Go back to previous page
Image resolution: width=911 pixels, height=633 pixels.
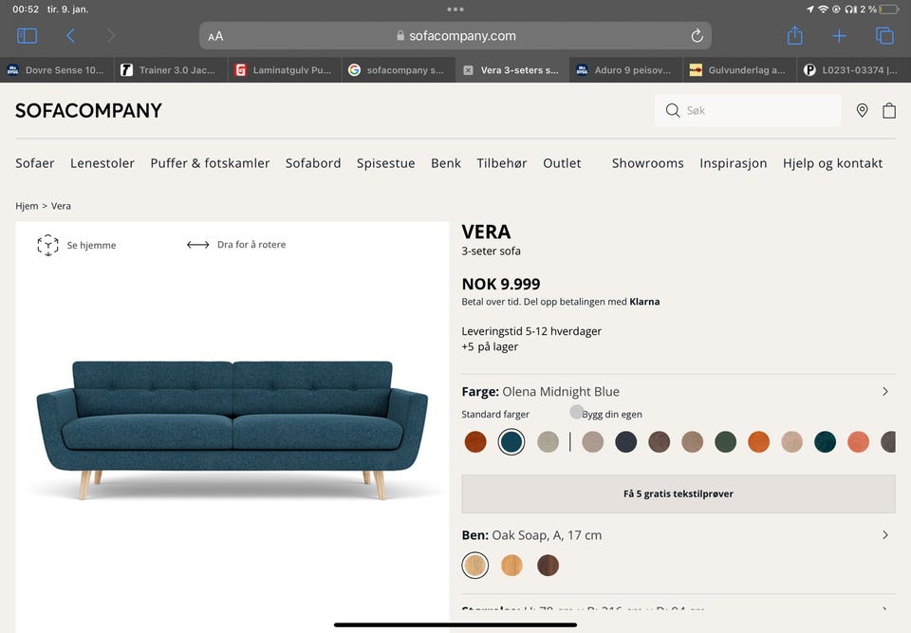pyautogui.click(x=70, y=36)
